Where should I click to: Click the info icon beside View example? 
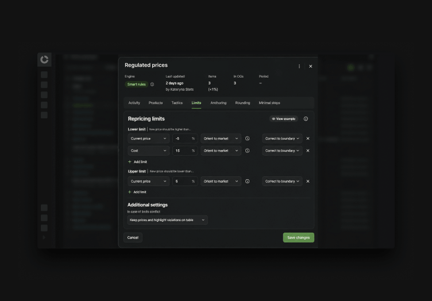tap(306, 119)
